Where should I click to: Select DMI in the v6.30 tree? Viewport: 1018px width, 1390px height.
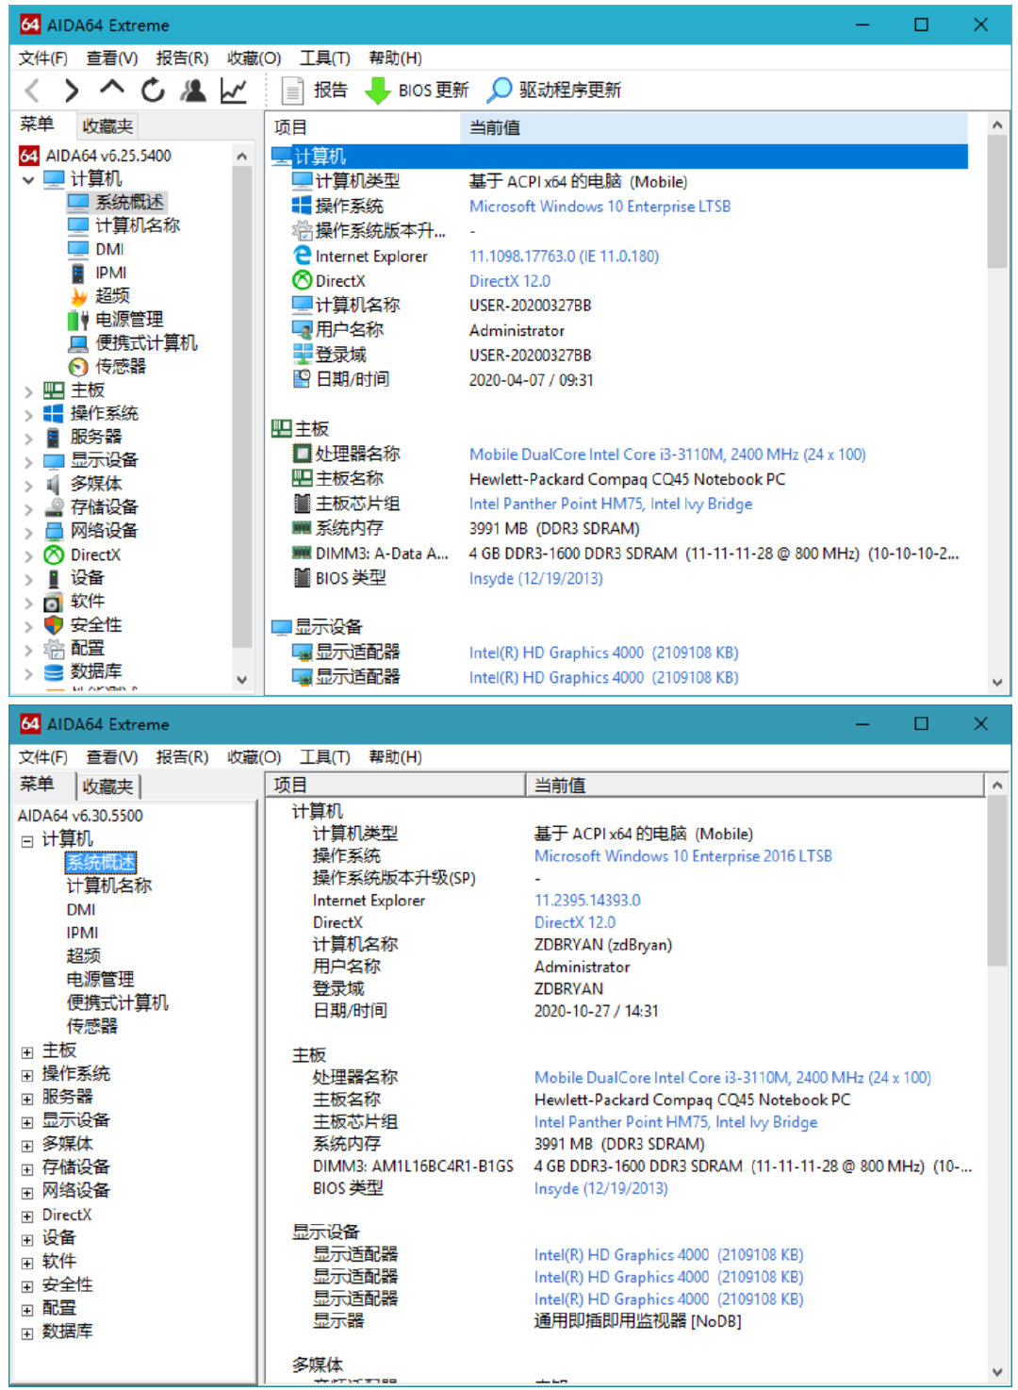81,910
